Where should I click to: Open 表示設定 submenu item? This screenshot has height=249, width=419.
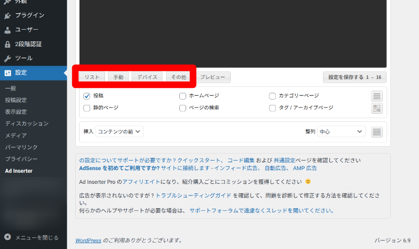click(x=16, y=112)
